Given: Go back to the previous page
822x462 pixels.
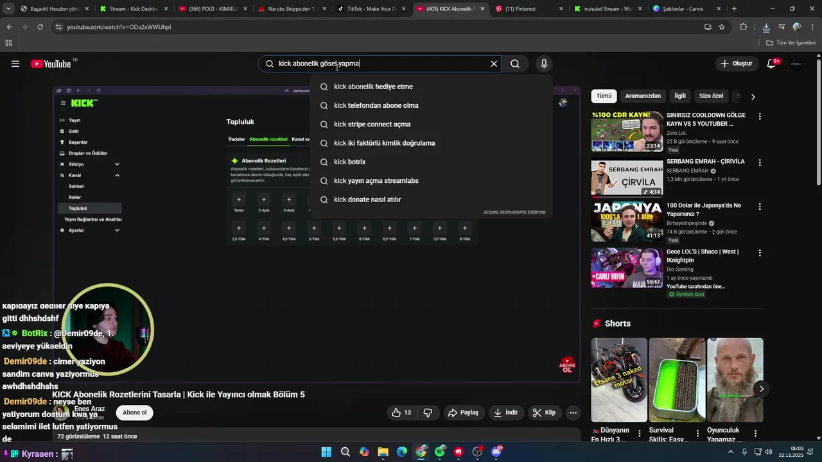Looking at the screenshot, I should (9, 27).
